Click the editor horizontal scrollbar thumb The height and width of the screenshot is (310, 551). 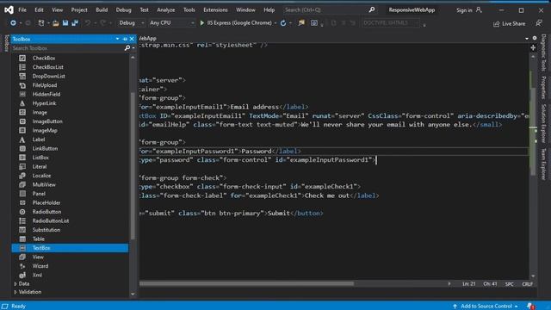(x=247, y=283)
